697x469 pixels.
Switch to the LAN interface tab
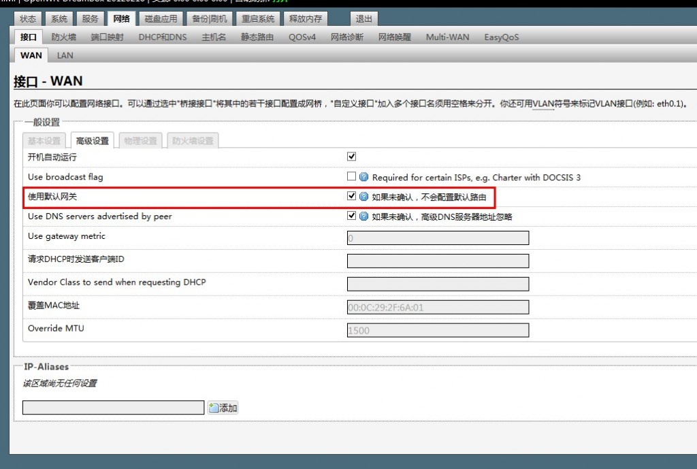[65, 56]
